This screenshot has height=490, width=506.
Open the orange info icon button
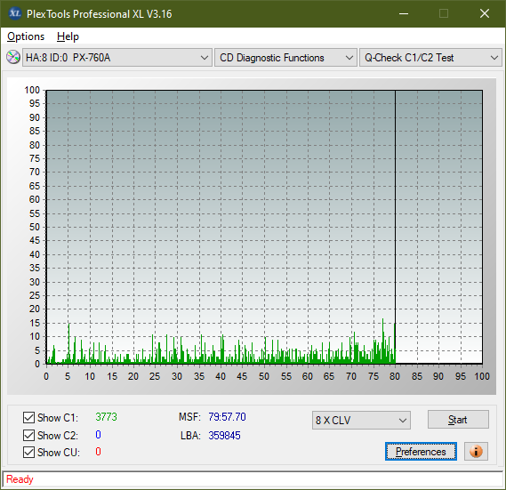(x=476, y=451)
